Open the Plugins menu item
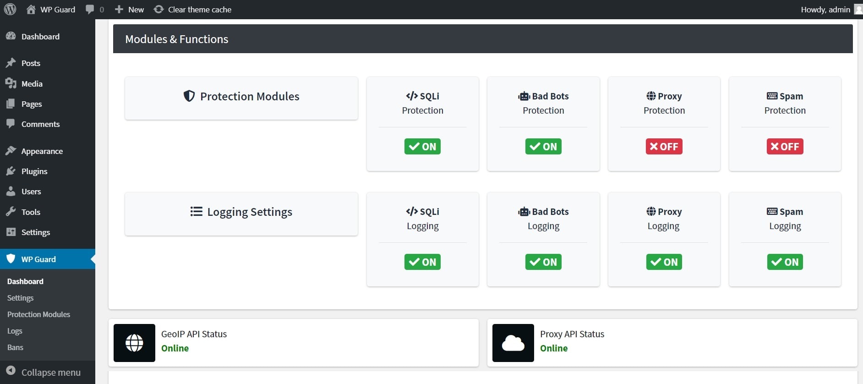This screenshot has width=863, height=384. click(34, 171)
